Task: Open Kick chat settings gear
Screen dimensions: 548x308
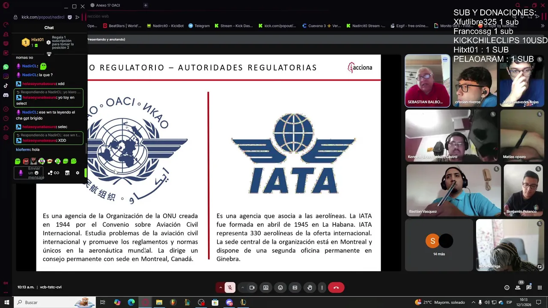Action: pyautogui.click(x=77, y=173)
